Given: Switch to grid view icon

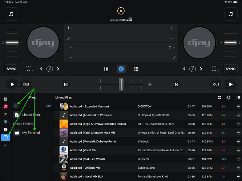Looking at the screenshot, I should click(x=219, y=97).
